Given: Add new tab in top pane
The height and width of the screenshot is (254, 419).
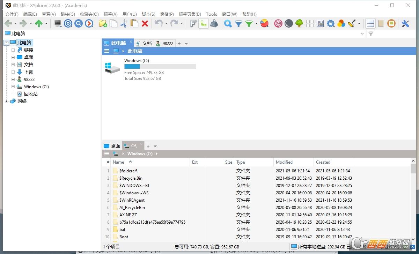Looking at the screenshot, I should pos(179,44).
